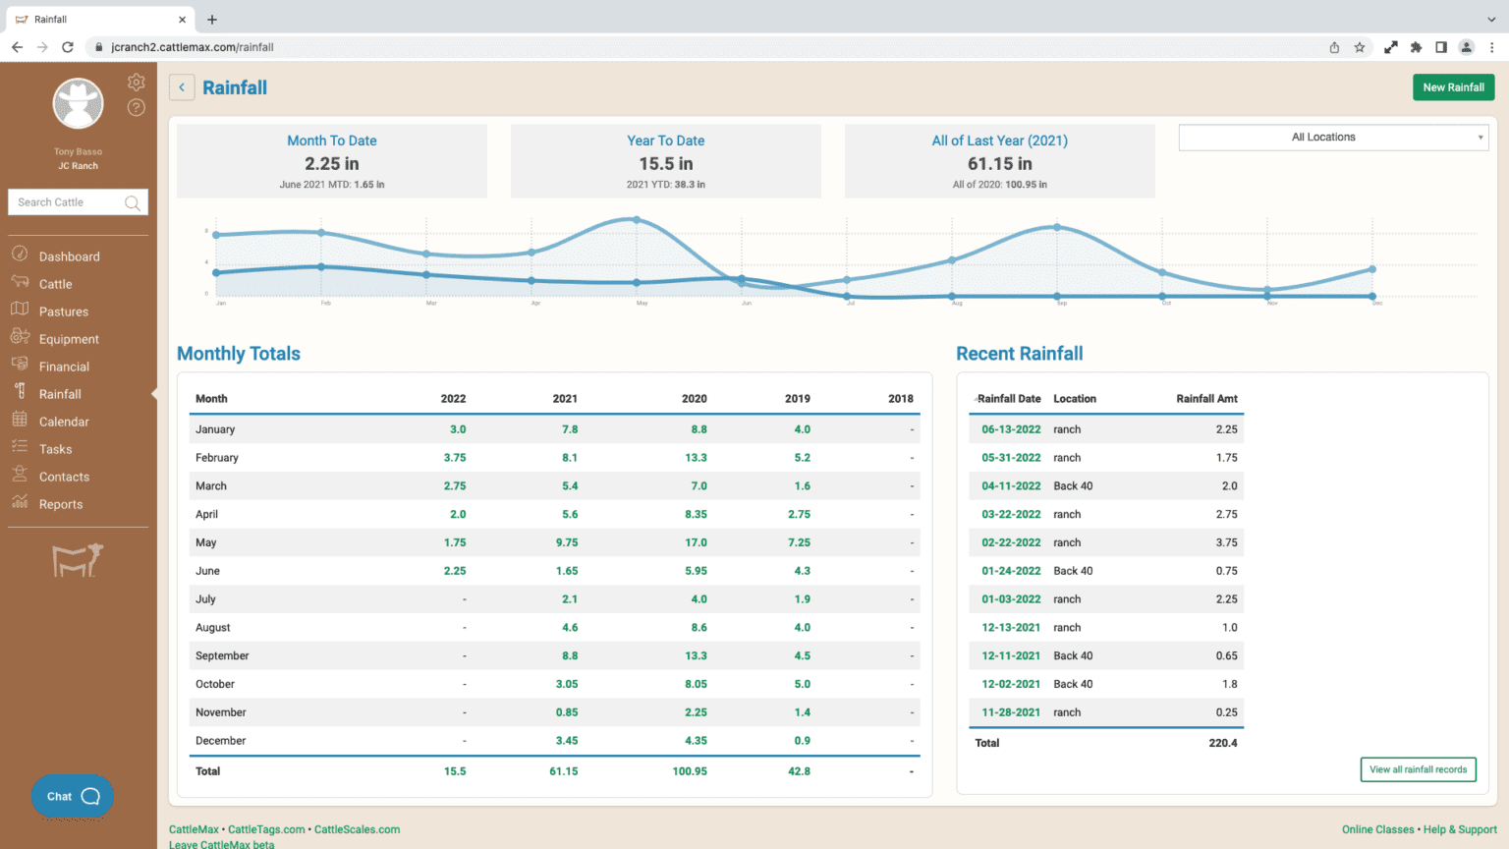
Task: Click the back arrow next to Rainfall
Action: [x=182, y=87]
